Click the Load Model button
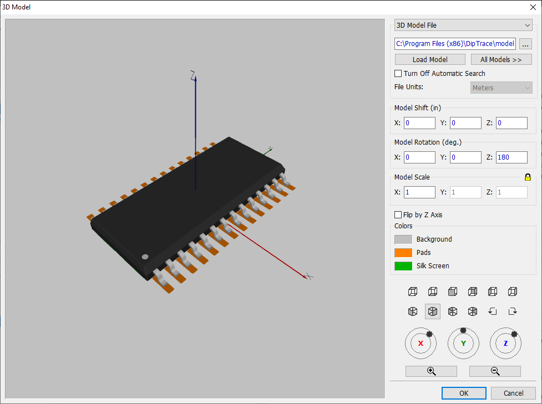 [430, 59]
